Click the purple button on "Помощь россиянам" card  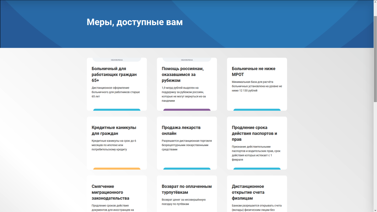pyautogui.click(x=187, y=110)
